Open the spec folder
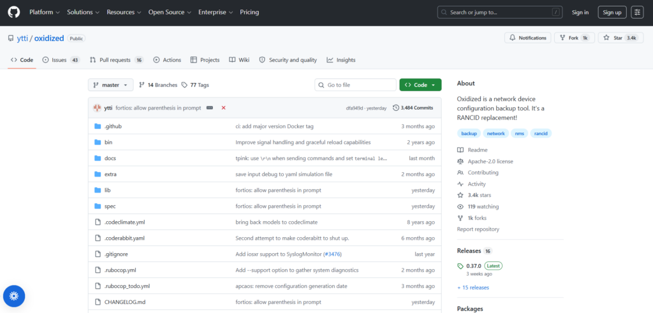 click(x=110, y=206)
